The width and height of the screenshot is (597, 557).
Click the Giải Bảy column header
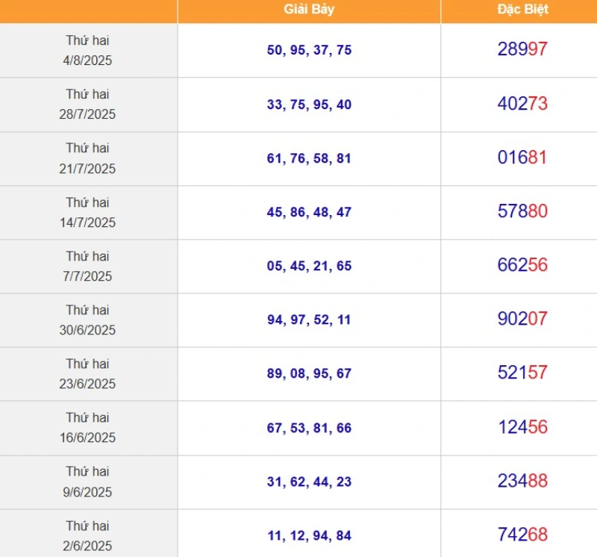pyautogui.click(x=309, y=10)
